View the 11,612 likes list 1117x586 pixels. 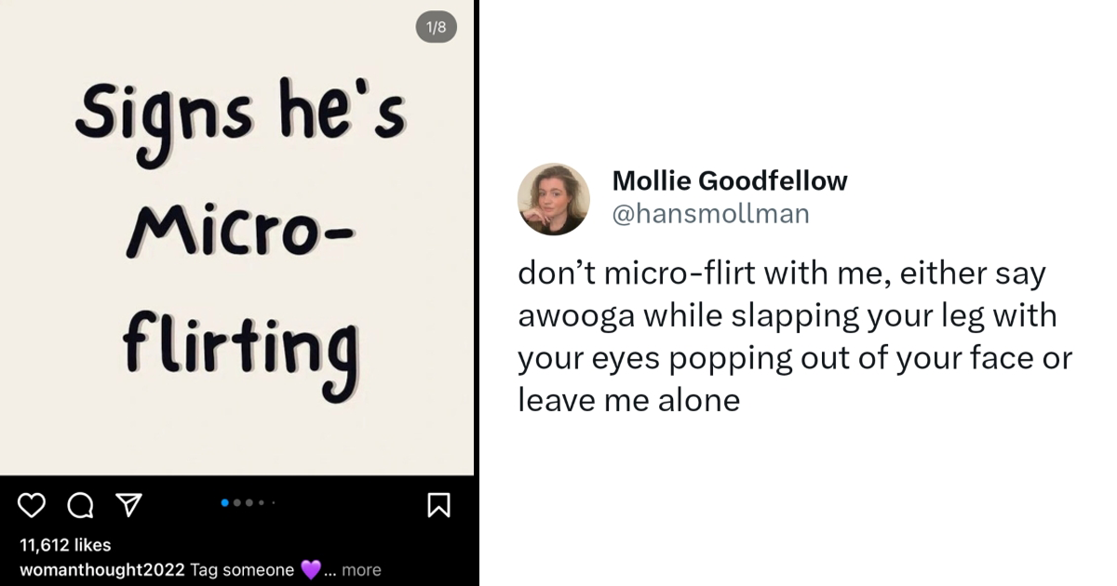coord(65,545)
